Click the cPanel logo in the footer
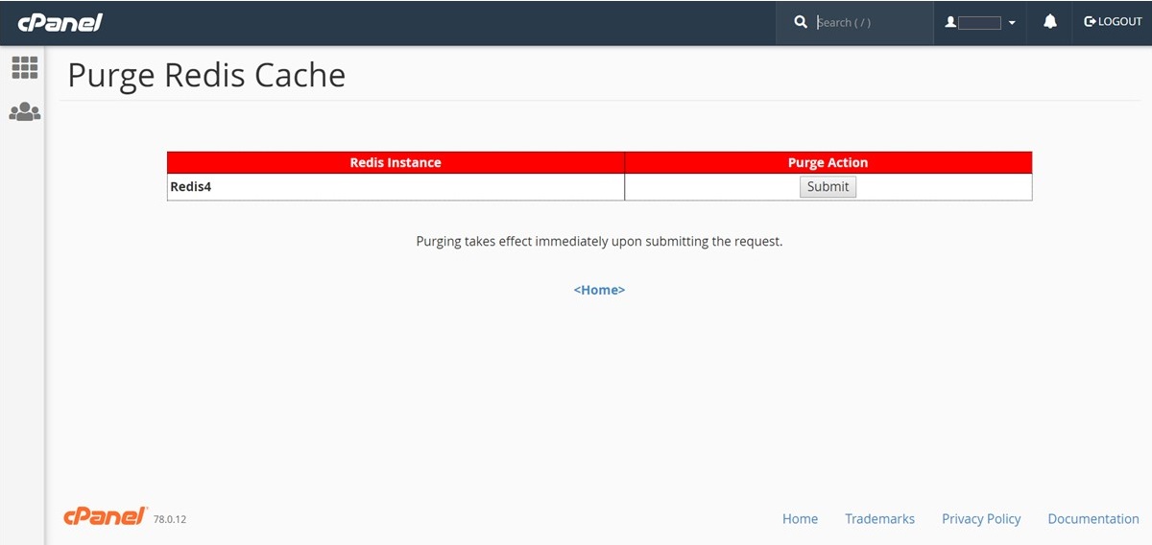1152x545 pixels. (x=106, y=516)
